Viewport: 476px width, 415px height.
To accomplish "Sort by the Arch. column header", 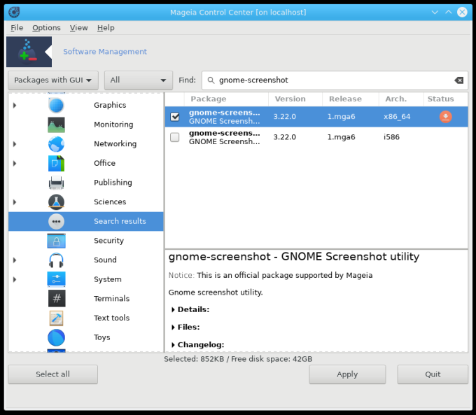I will point(401,99).
